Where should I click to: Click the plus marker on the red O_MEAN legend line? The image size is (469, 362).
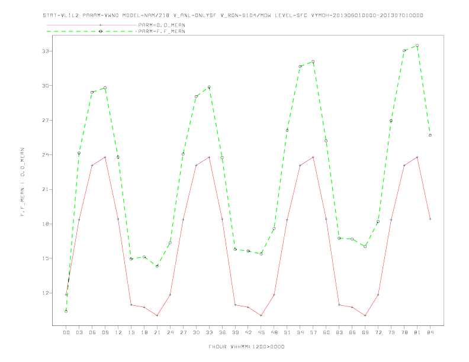click(x=101, y=25)
